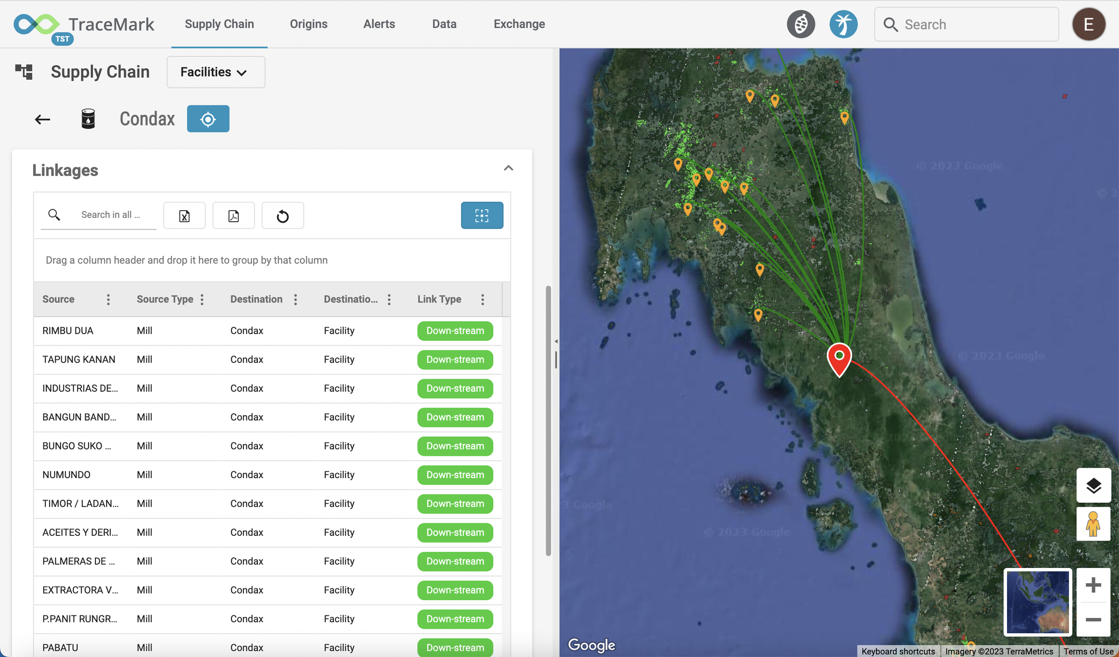The image size is (1119, 657).
Task: Open the map layers control
Action: tap(1093, 485)
